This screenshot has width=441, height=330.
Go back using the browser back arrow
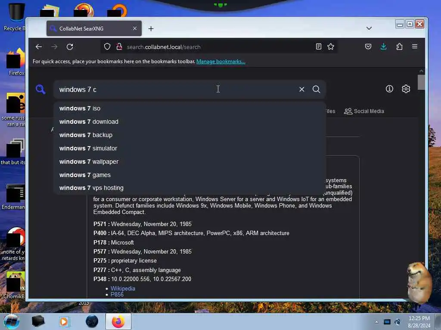[x=39, y=47]
